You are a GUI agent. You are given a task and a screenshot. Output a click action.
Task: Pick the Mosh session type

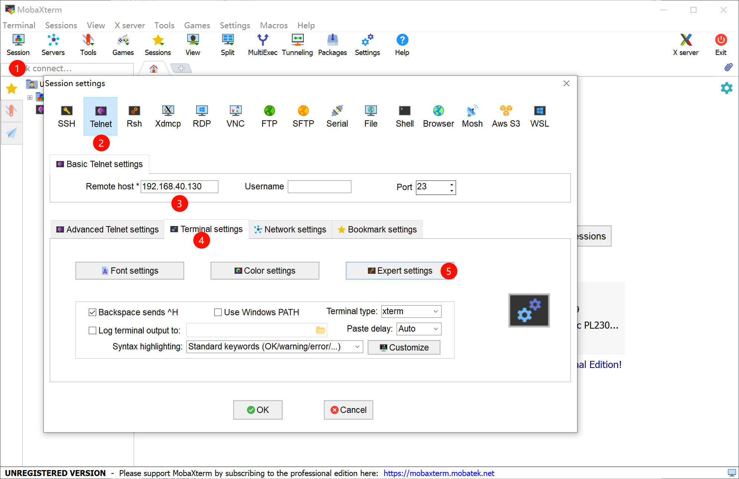472,116
